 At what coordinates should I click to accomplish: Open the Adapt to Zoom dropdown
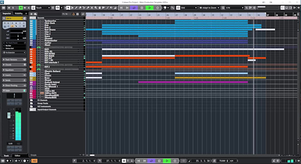point(209,8)
